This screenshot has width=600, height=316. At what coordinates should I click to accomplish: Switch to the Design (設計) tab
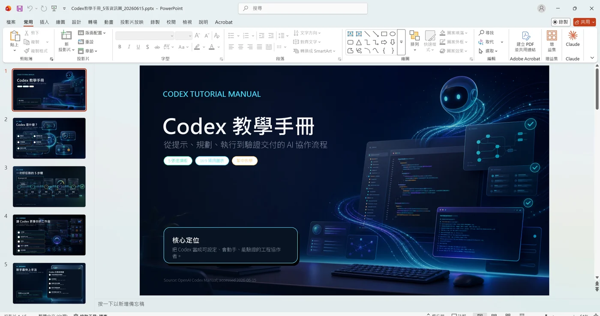pos(76,22)
